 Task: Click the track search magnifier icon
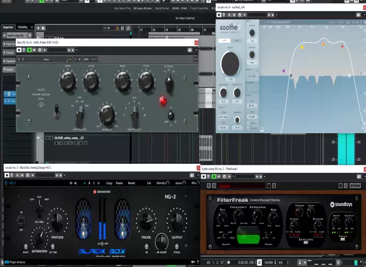128,28
